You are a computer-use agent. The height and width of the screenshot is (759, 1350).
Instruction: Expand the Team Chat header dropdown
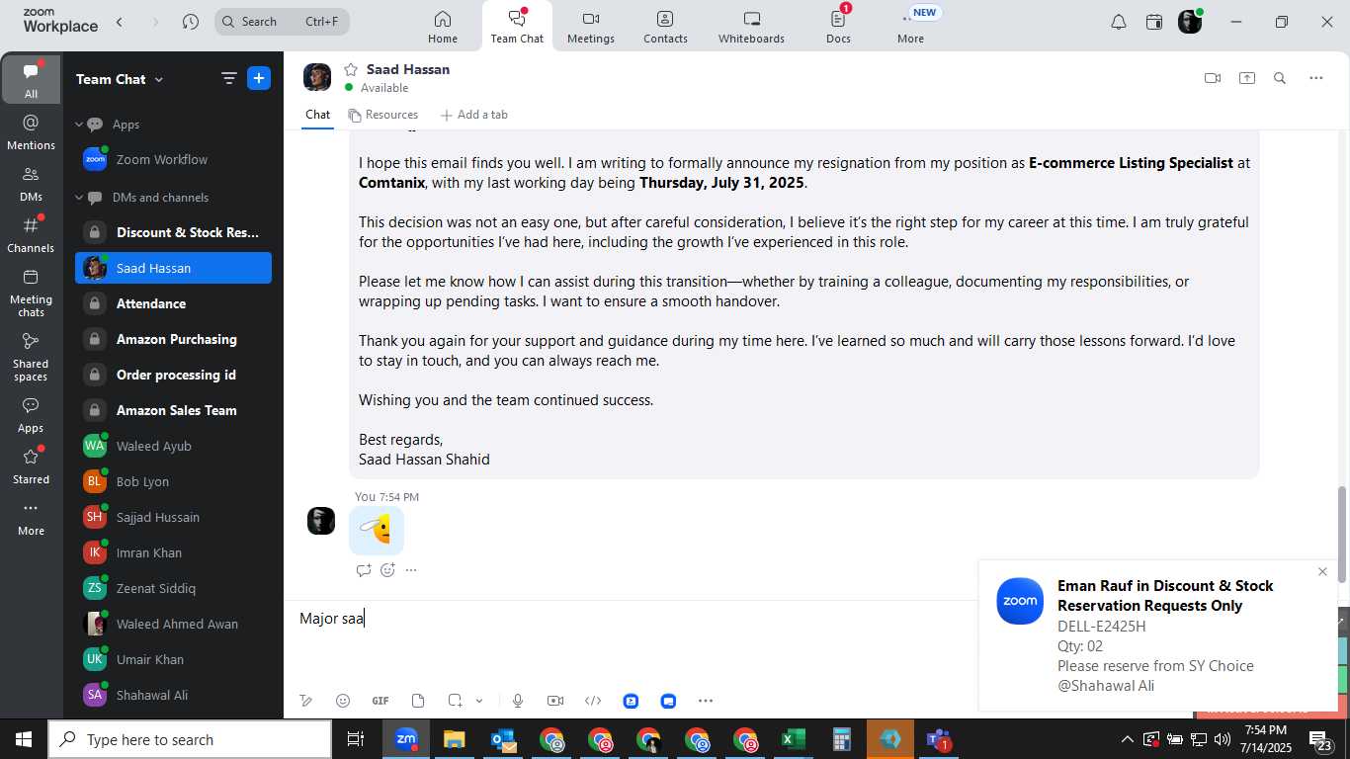point(159,80)
